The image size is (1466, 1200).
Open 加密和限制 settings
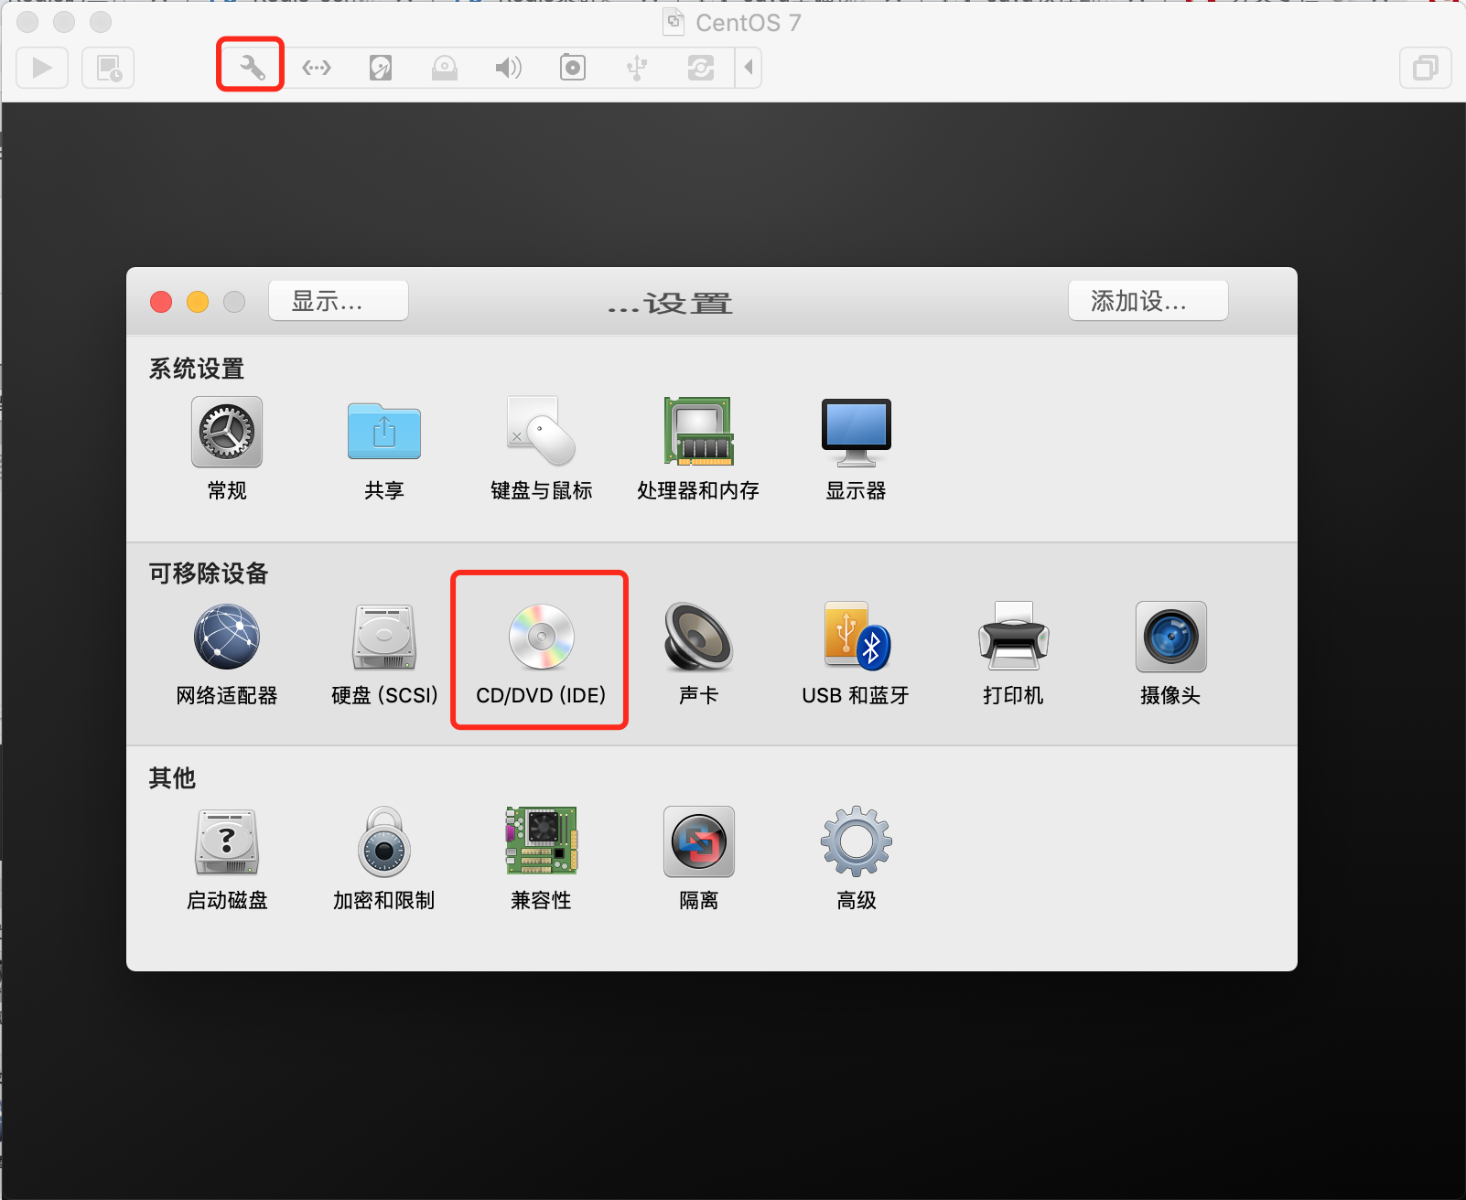click(384, 859)
